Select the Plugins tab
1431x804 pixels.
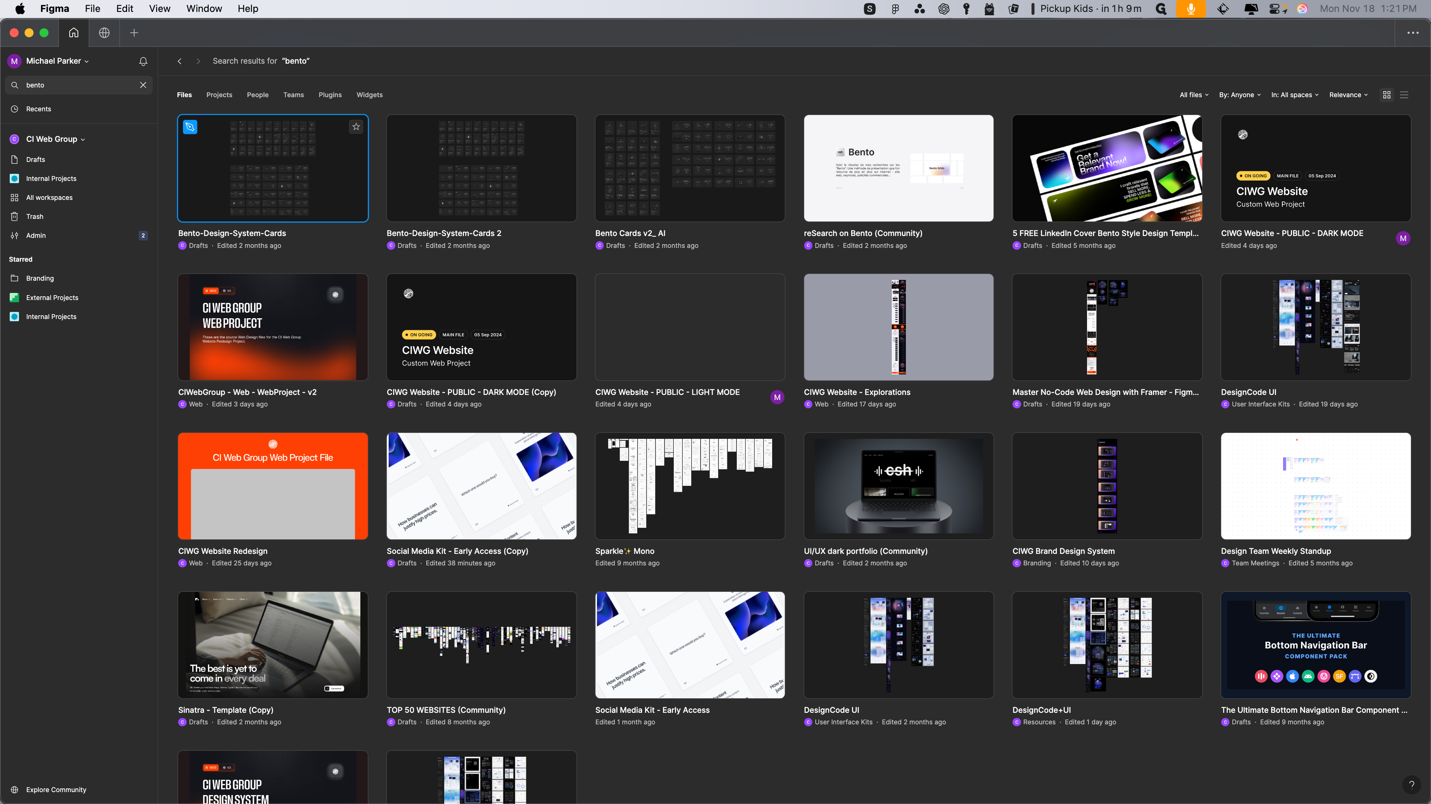point(330,95)
